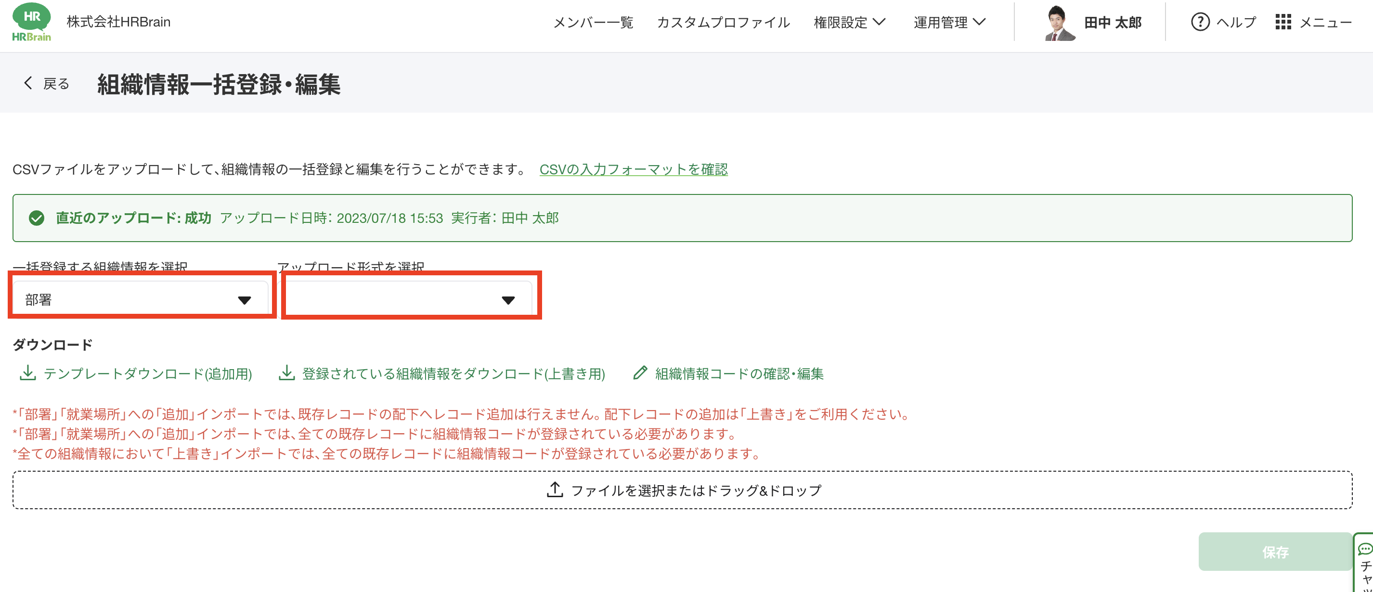
Task: Click the ファイルを選択またはドラッグ&ドロップ area
Action: [x=682, y=489]
